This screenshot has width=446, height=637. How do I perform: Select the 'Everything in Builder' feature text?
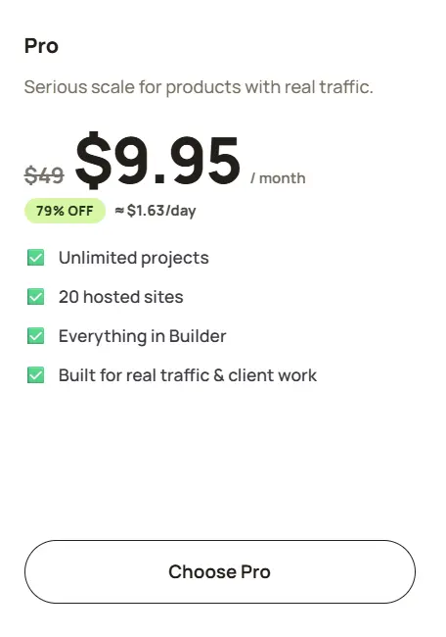tap(143, 337)
